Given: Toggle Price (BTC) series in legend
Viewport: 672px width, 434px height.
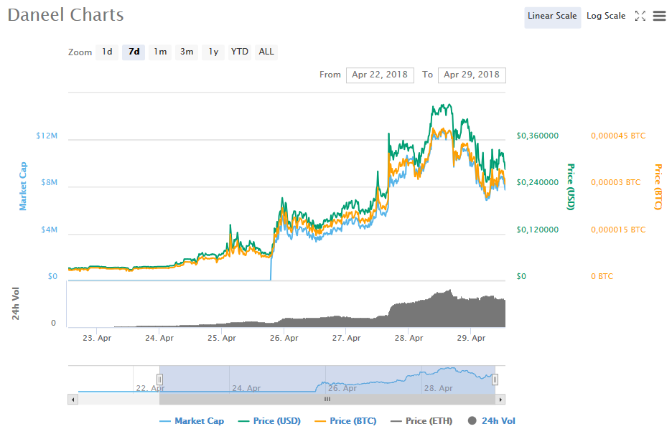Looking at the screenshot, I should pos(345,421).
